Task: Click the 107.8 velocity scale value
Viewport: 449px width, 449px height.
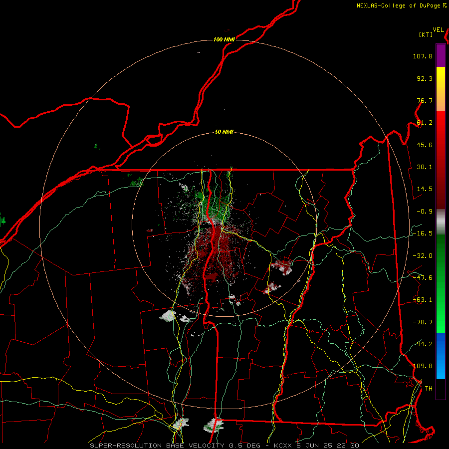Action: pyautogui.click(x=423, y=56)
